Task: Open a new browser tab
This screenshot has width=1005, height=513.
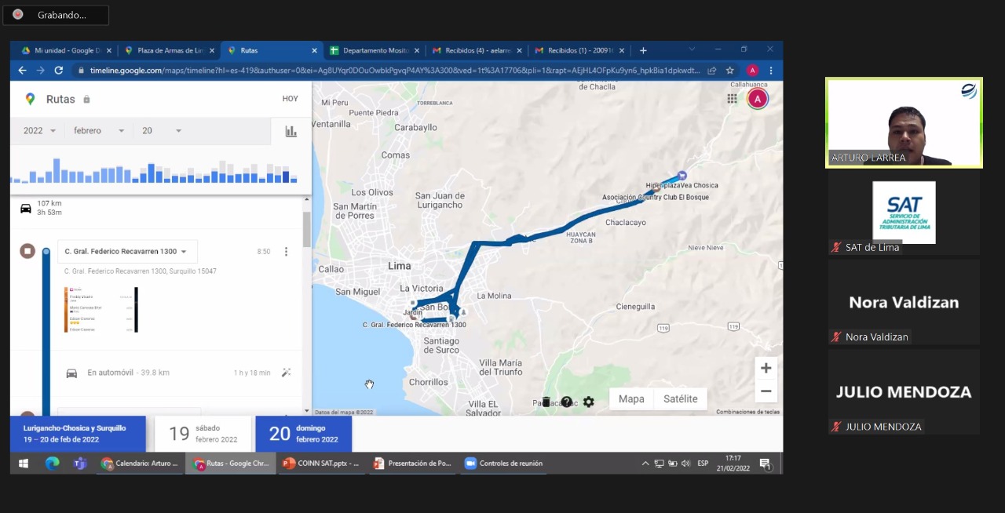Action: click(643, 50)
